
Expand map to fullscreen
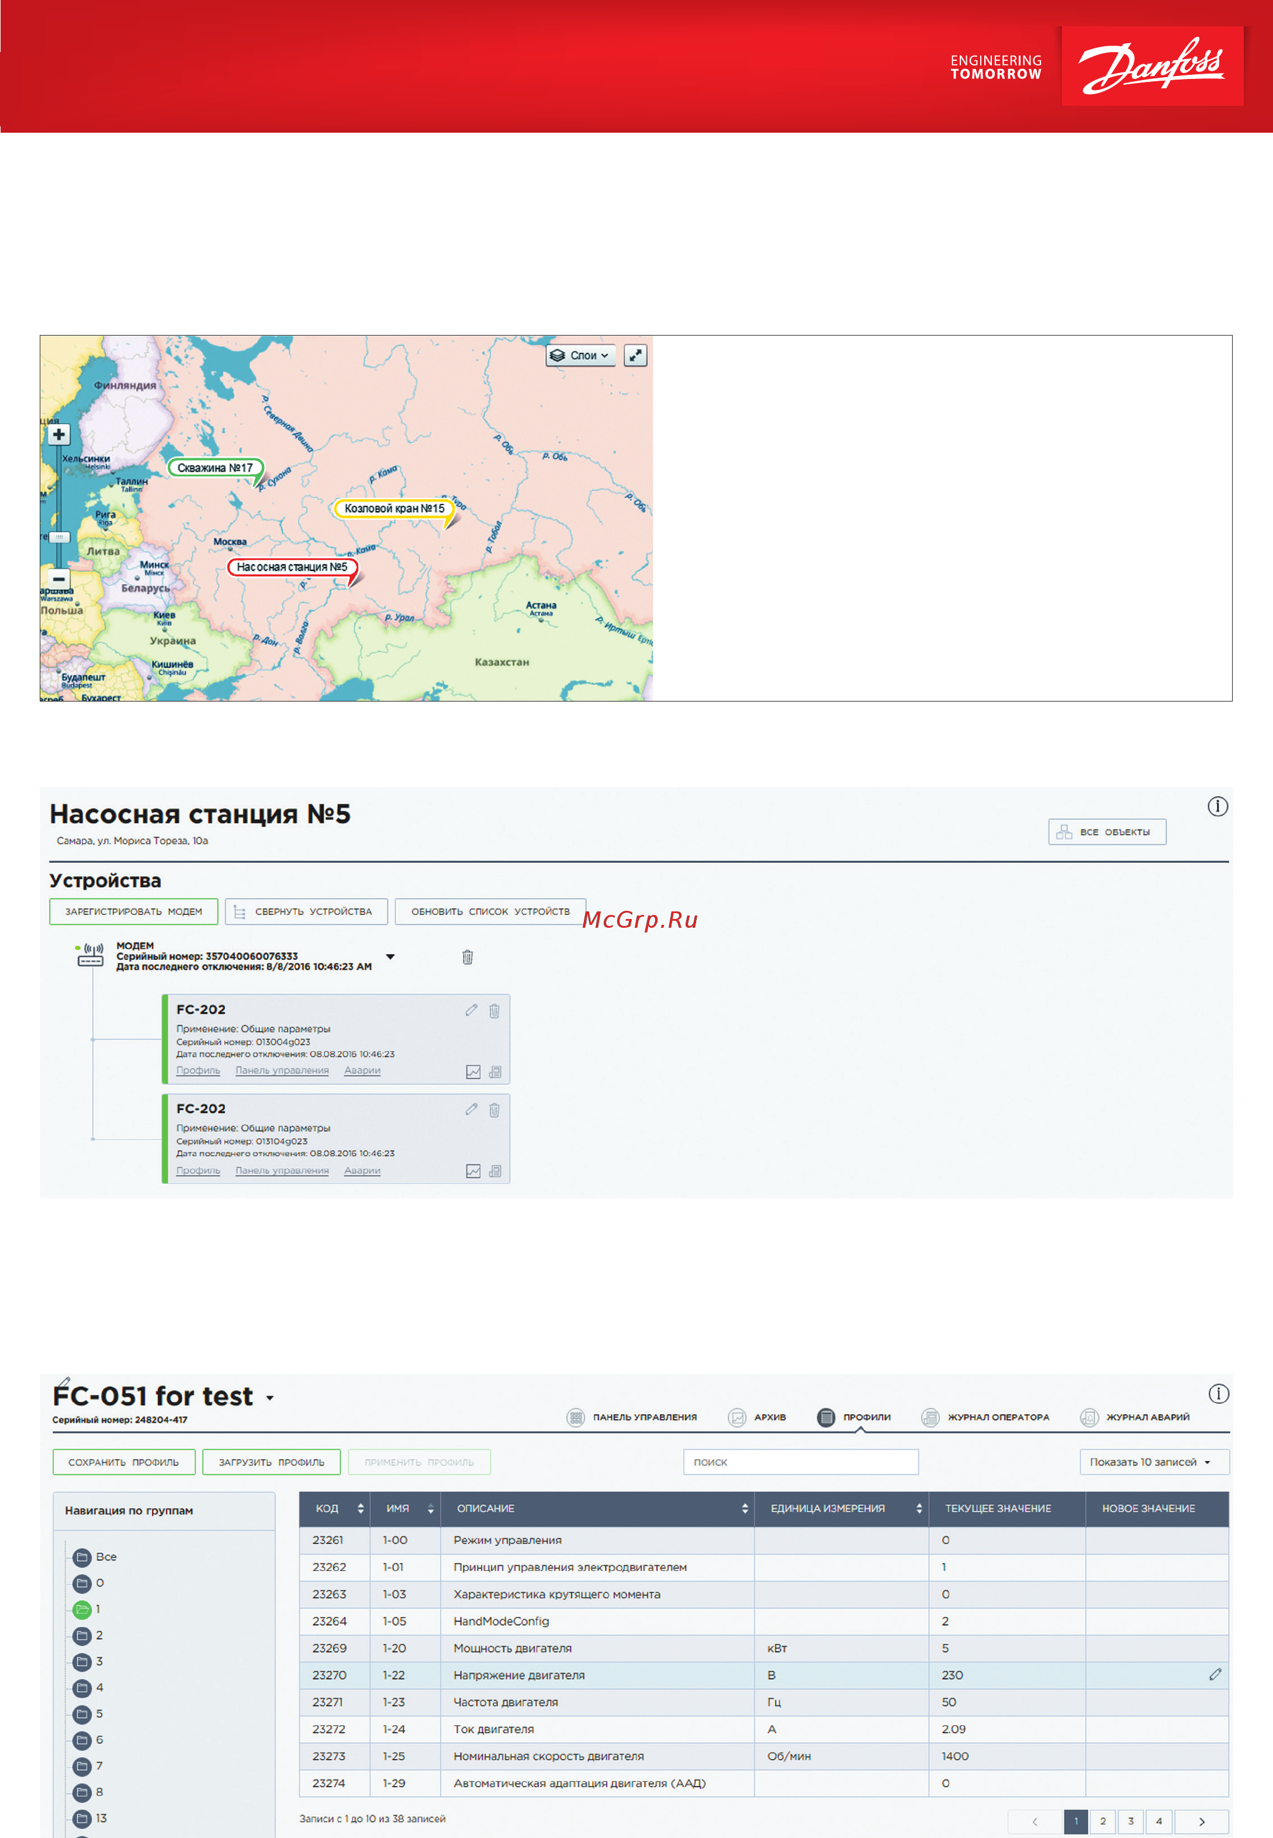[x=635, y=355]
